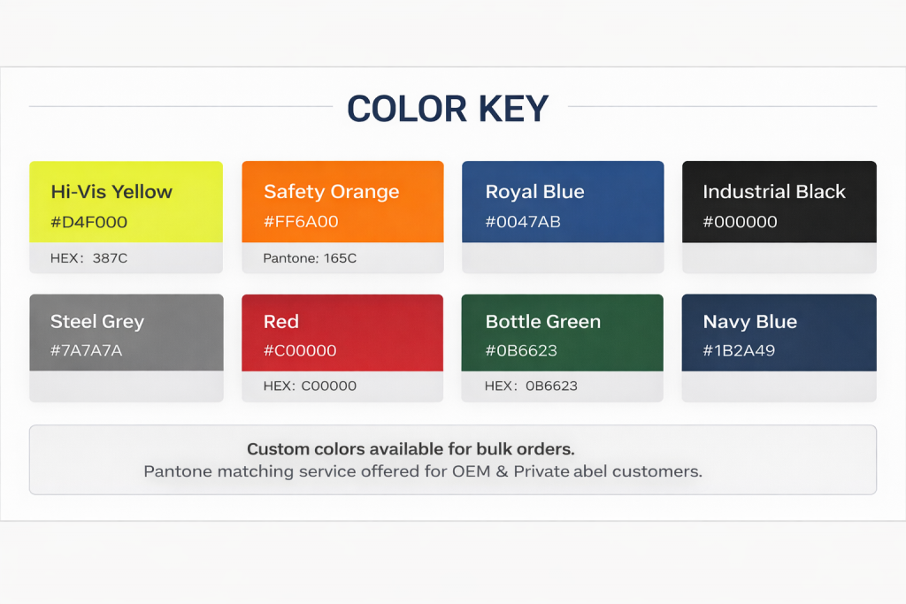Image resolution: width=906 pixels, height=604 pixels.
Task: Select the Red color swatch
Action: point(342,333)
